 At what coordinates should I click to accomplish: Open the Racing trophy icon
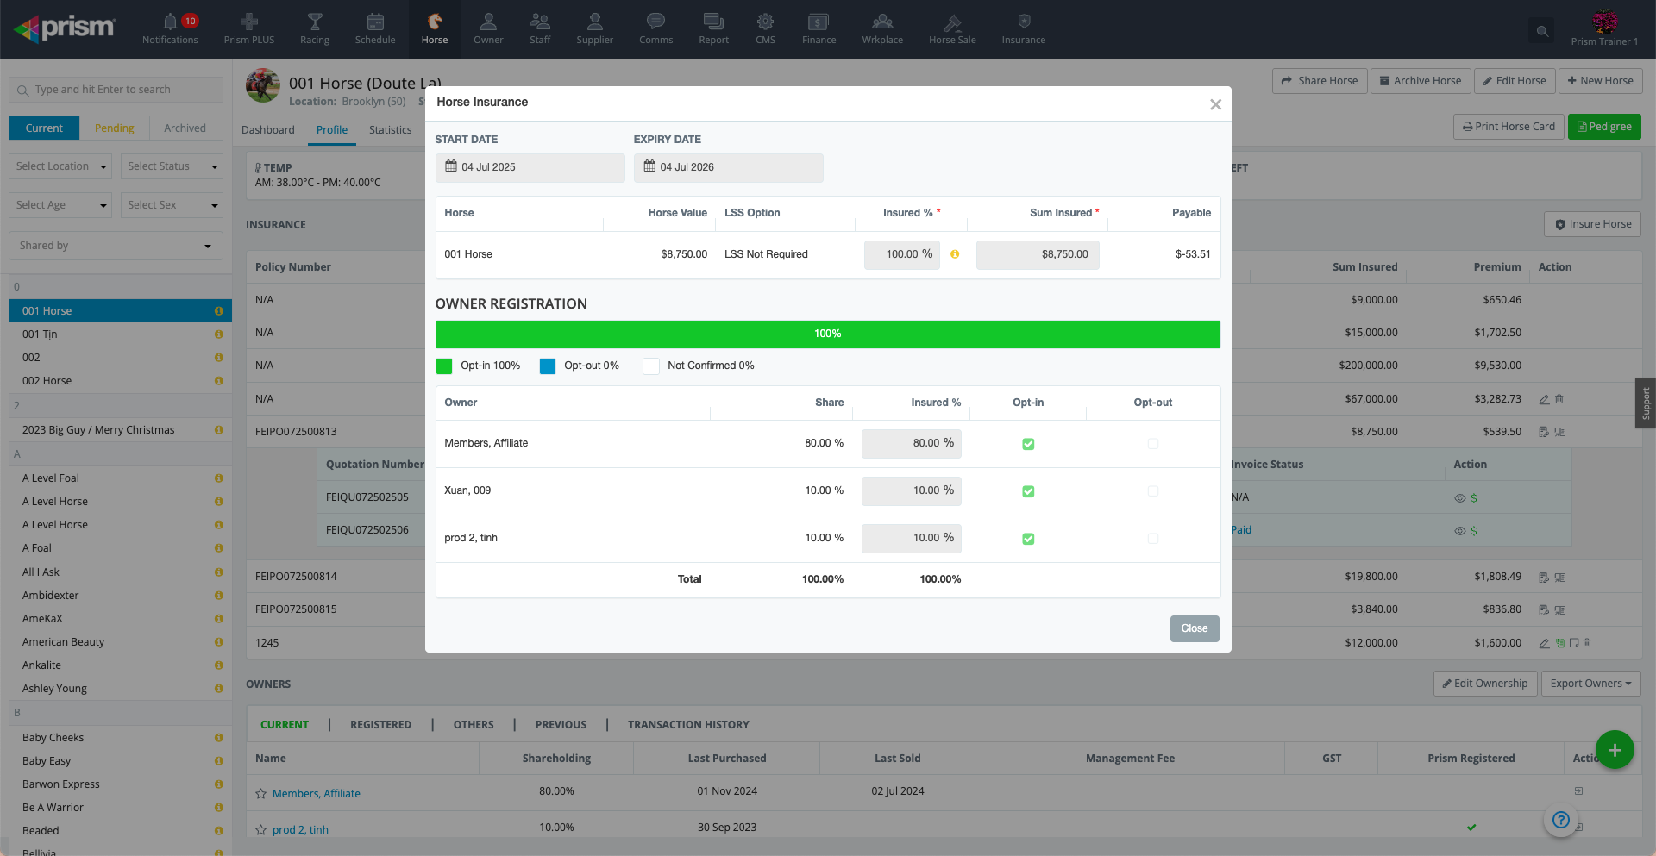point(315,22)
